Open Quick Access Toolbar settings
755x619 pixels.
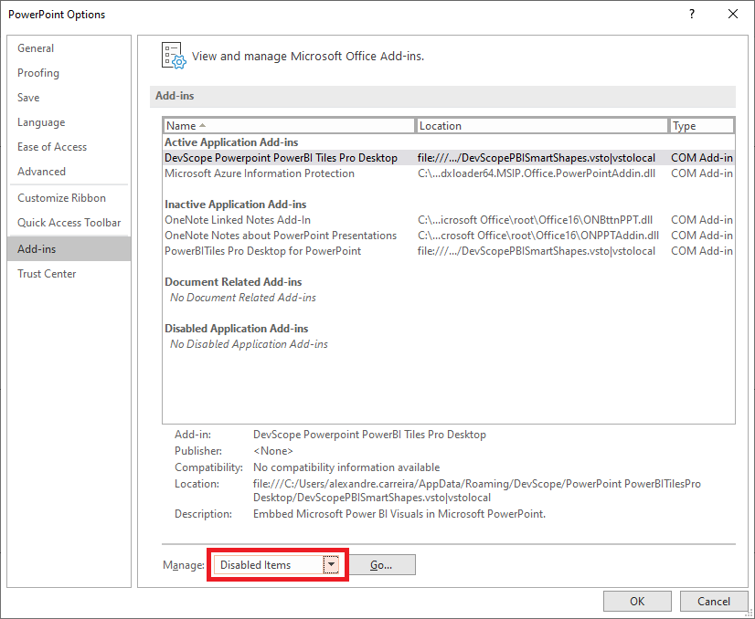[69, 223]
